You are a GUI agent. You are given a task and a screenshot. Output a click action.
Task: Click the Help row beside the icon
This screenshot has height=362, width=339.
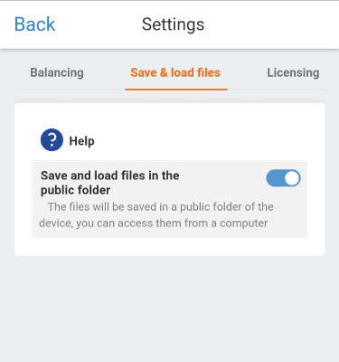pos(170,140)
